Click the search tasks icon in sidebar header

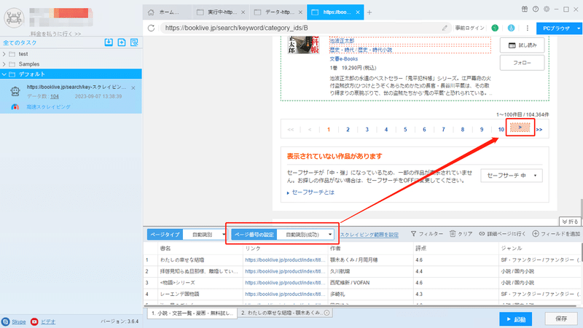tap(134, 42)
